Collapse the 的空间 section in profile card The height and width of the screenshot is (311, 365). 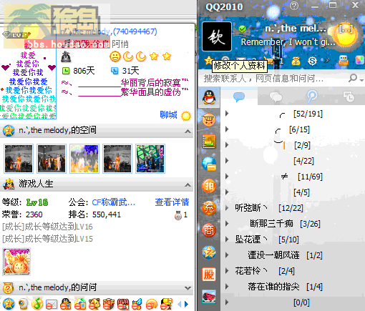point(188,131)
